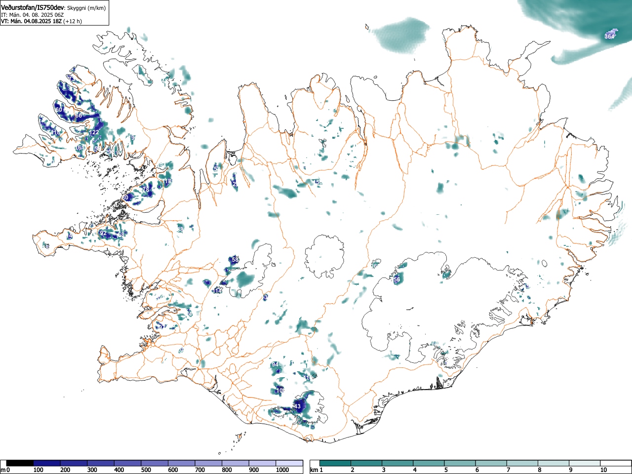This screenshot has height=474, width=632.
Task: Click the 60 visibility value in the Westfjords
Action: 58,110
